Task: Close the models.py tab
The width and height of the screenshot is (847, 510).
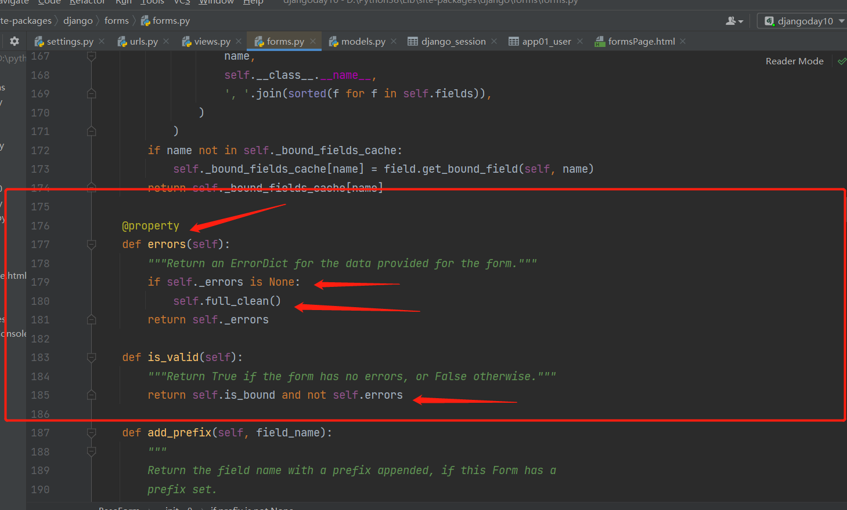Action: pyautogui.click(x=394, y=41)
